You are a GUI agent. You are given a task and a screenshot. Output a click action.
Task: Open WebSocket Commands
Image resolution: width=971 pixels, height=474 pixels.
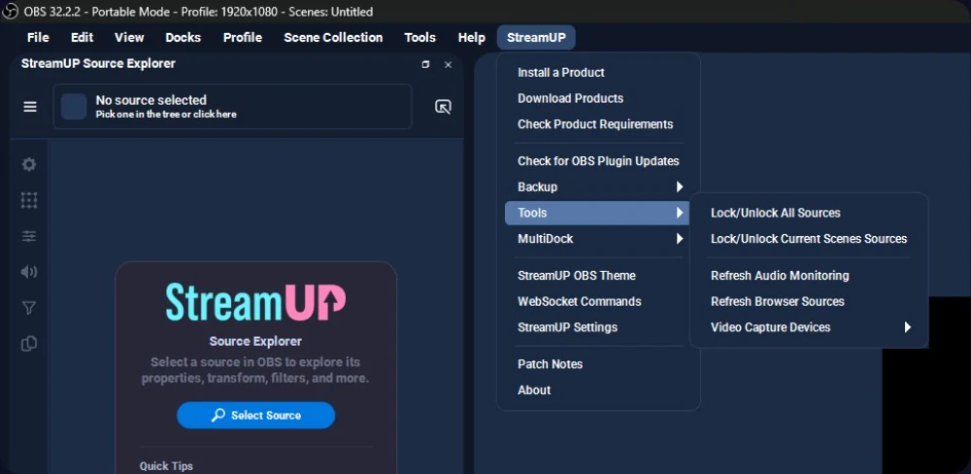point(598,302)
